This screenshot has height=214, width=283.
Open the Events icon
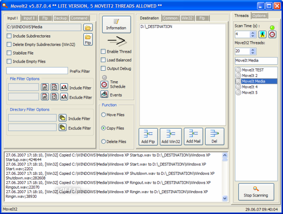(x=104, y=94)
